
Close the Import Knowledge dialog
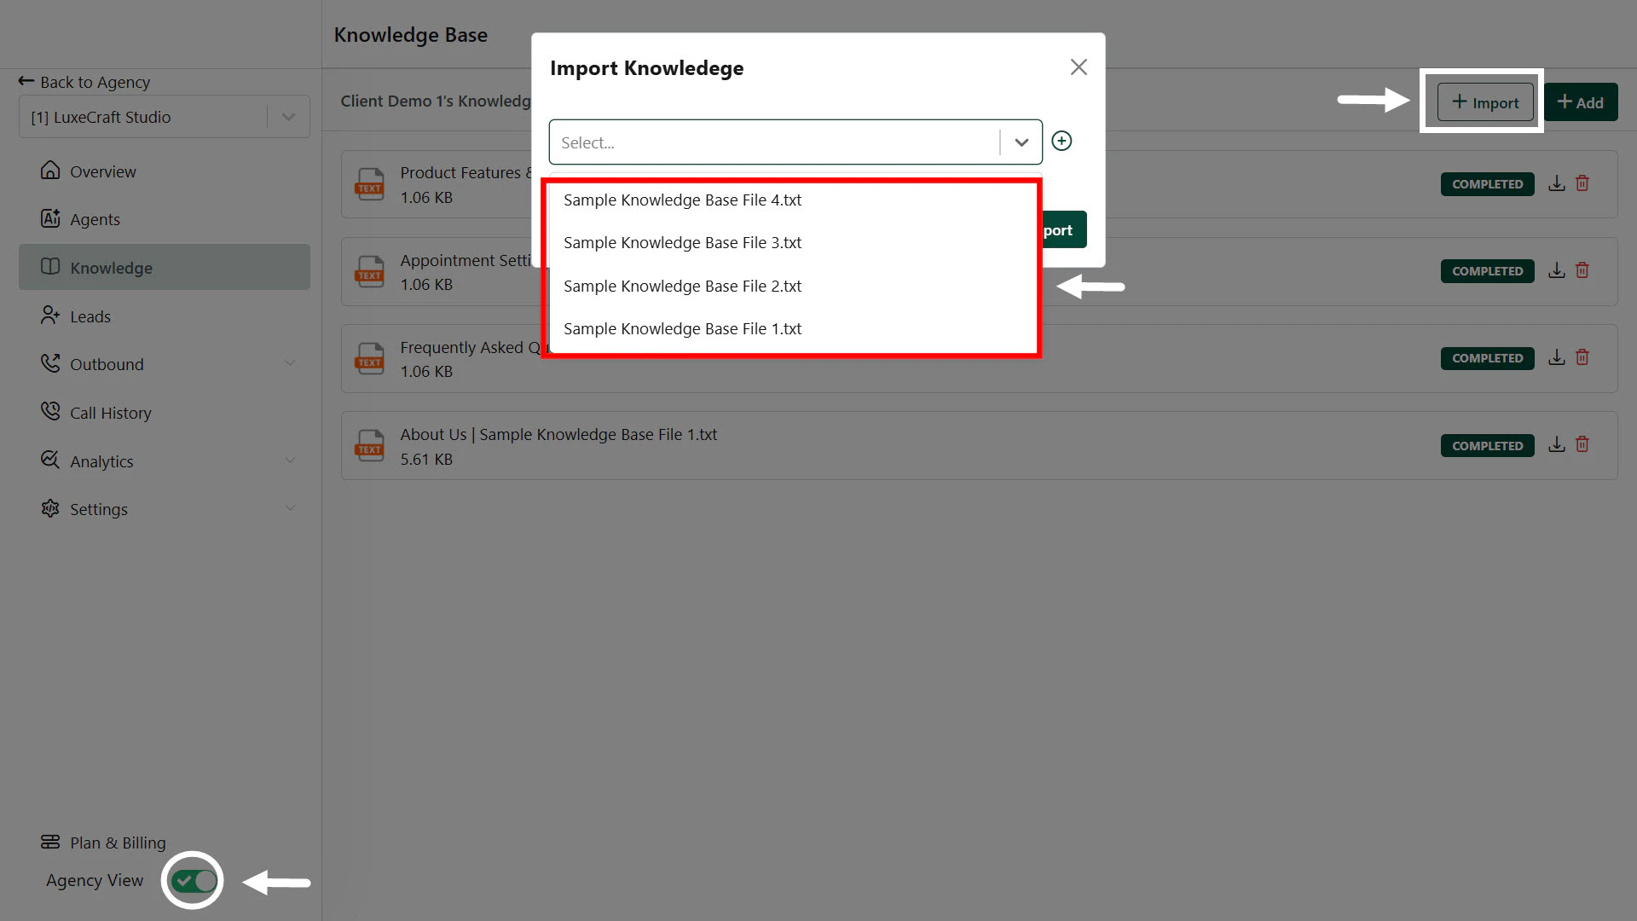[x=1079, y=67]
